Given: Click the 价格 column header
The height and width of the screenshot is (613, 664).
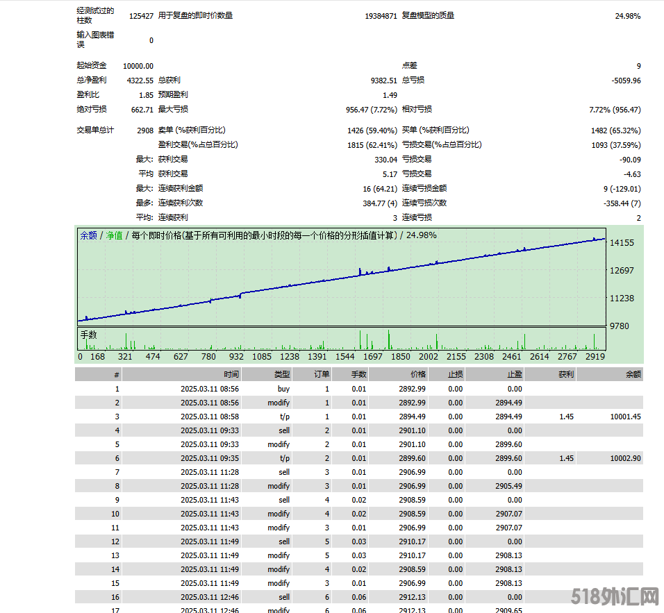Looking at the screenshot, I should 417,374.
